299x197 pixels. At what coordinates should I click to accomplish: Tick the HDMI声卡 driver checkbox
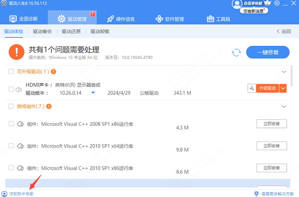pos(11,89)
